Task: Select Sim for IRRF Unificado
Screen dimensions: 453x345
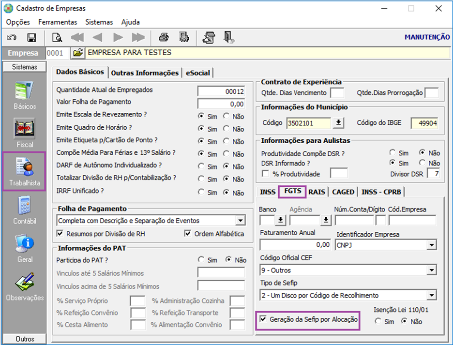Action: click(x=201, y=192)
